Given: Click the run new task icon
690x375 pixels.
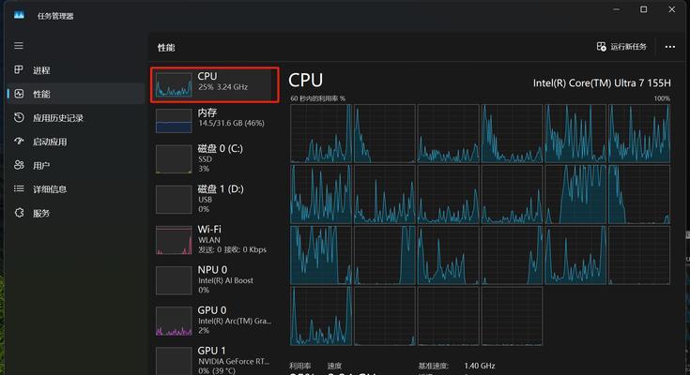Looking at the screenshot, I should point(601,47).
